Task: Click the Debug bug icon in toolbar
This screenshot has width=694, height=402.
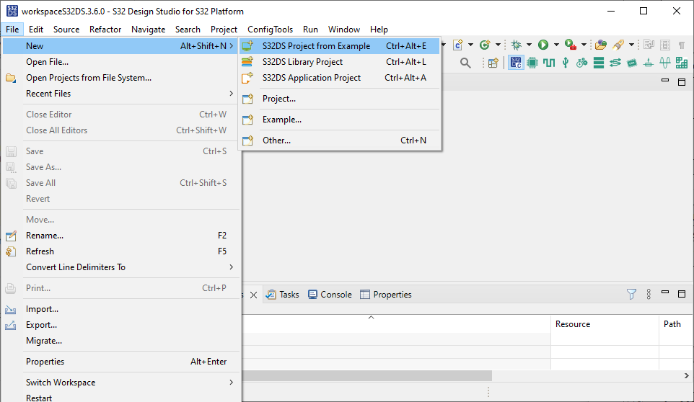Action: [x=516, y=45]
